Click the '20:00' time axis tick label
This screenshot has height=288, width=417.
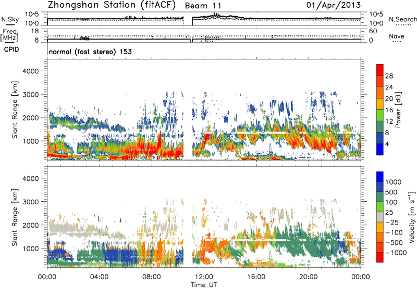pyautogui.click(x=308, y=277)
